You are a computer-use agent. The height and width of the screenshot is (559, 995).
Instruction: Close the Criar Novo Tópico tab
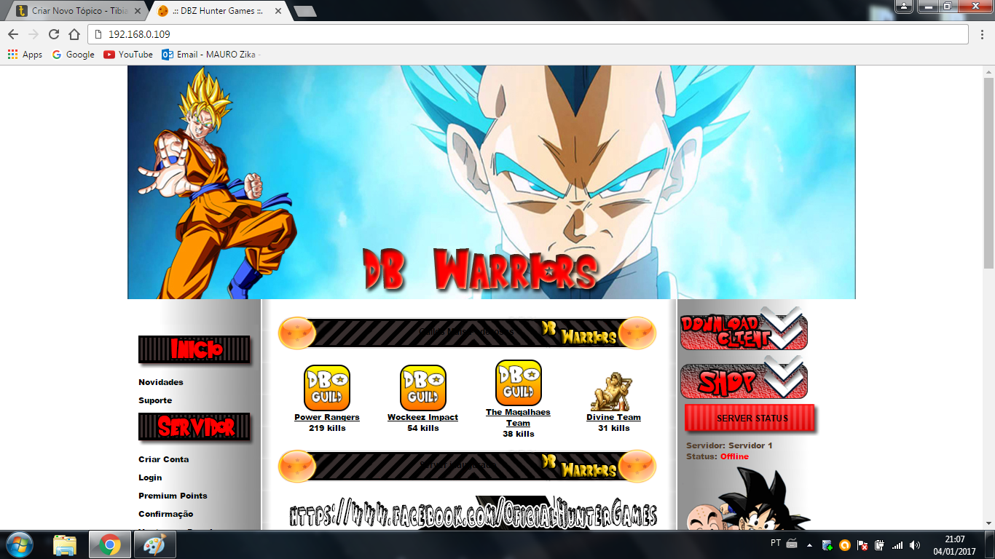pos(138,11)
